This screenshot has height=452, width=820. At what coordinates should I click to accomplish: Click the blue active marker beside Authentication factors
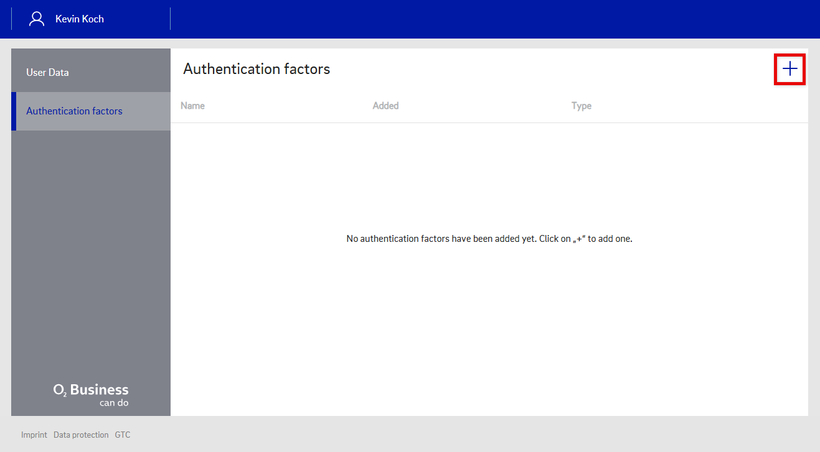point(14,111)
